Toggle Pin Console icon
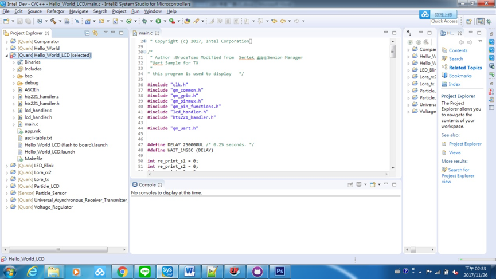496x279 pixels. point(350,184)
